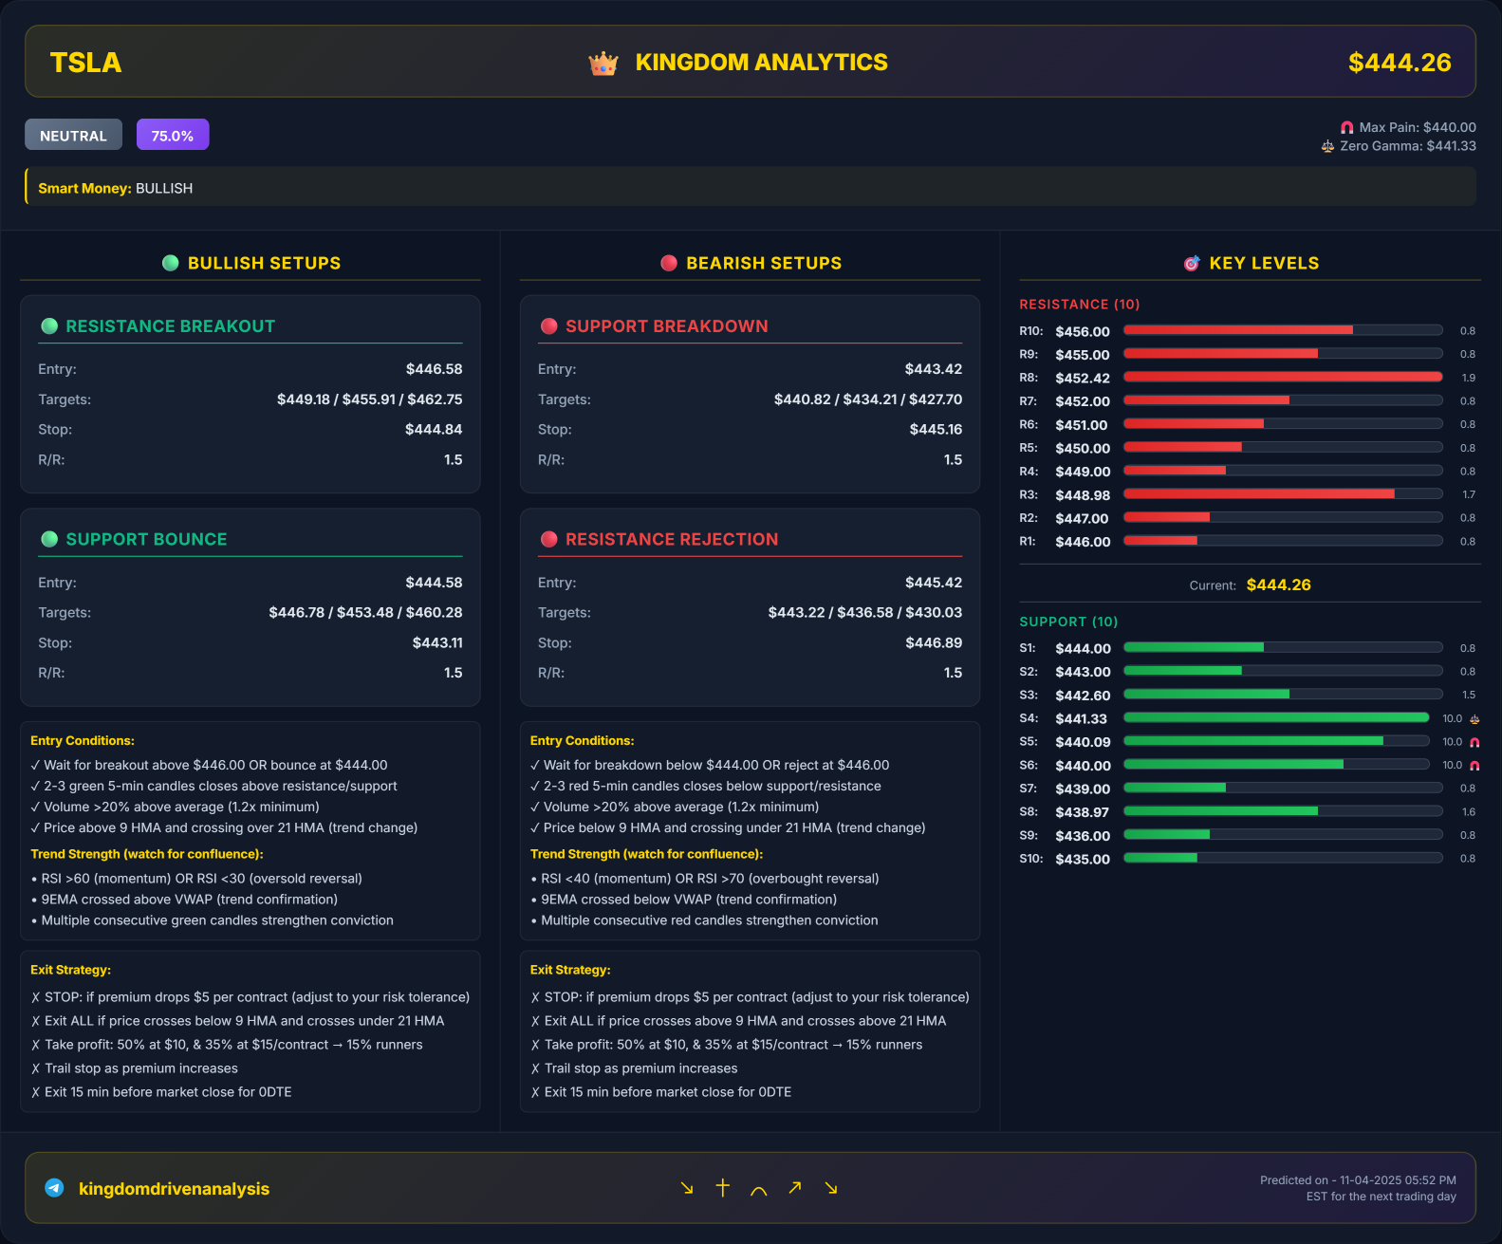
Task: Click 'Exit ALL if price crosses below 9 HMA' line
Action: click(x=237, y=1021)
